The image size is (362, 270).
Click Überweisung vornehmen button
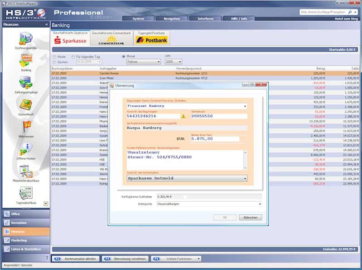point(125,259)
